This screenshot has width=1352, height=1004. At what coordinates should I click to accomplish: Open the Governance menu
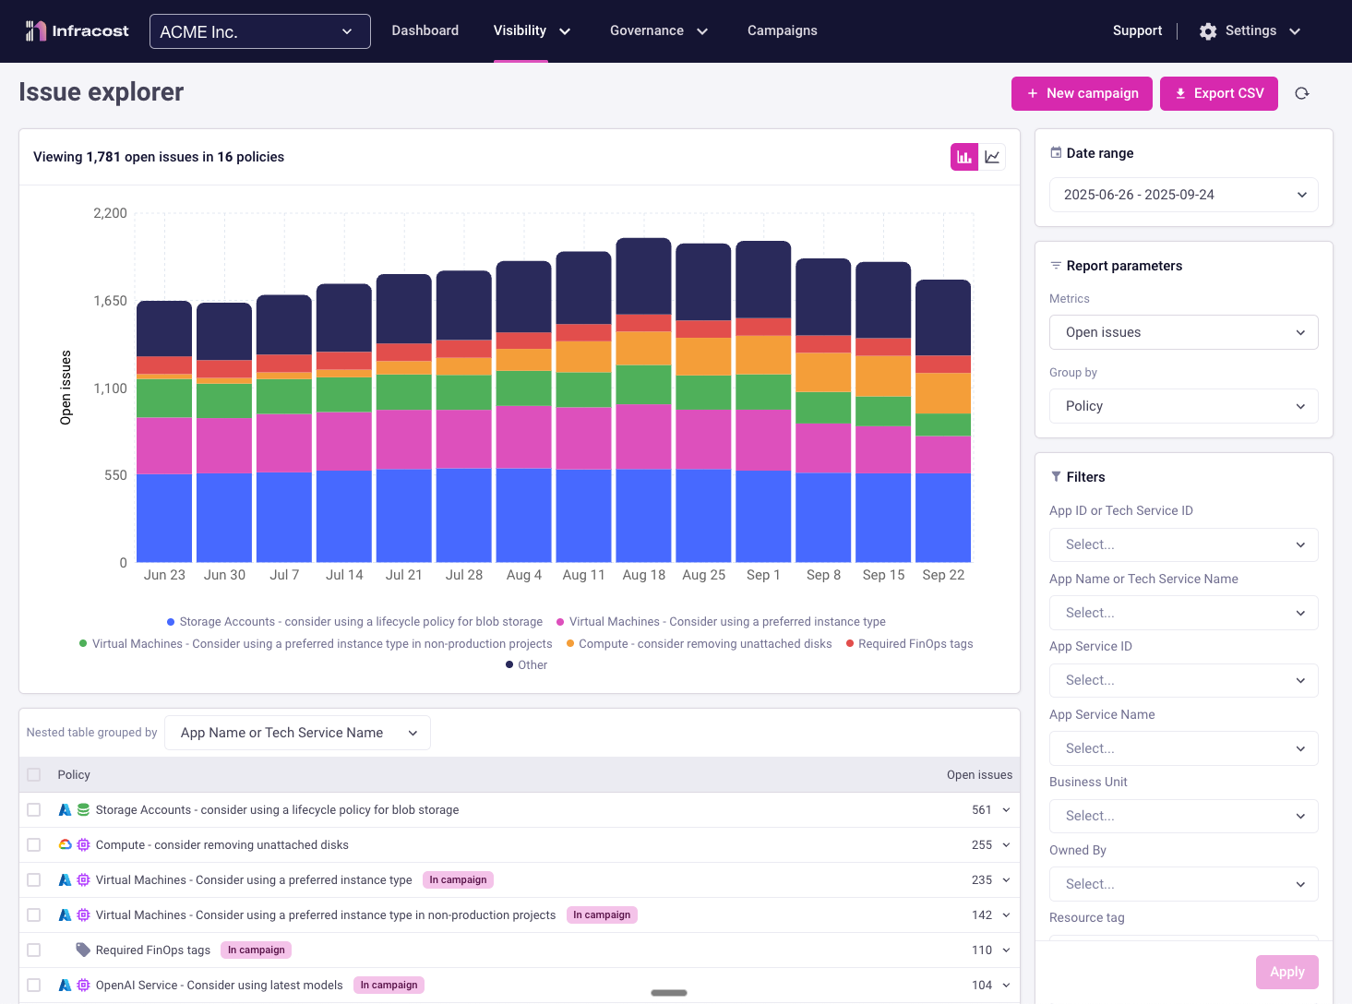[658, 31]
